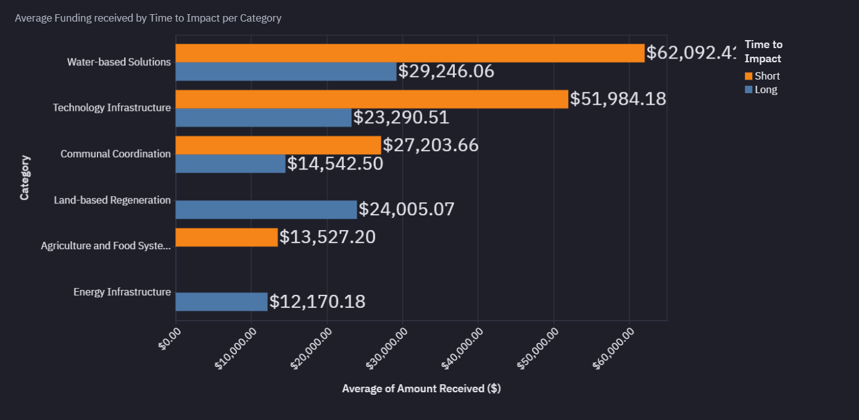Screen dimensions: 859x420
Task: Select the orange Agriculture and Food Systems bar
Action: pos(226,237)
